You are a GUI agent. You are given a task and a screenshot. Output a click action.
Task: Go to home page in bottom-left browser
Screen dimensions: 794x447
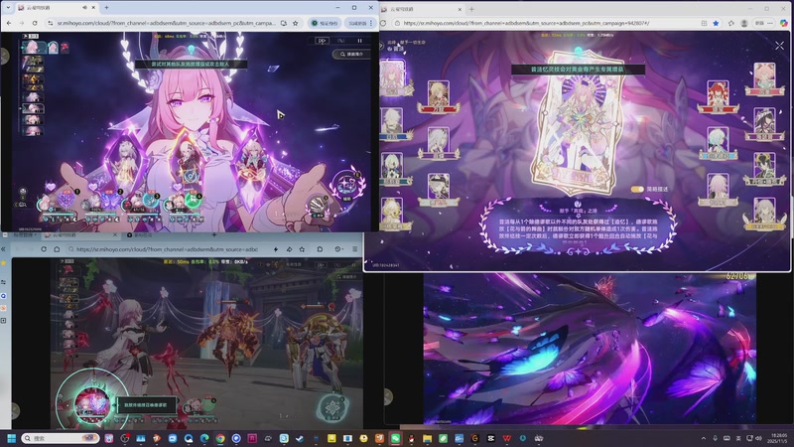(57, 249)
